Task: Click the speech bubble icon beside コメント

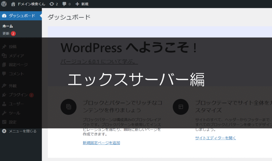Action: click(x=4, y=74)
